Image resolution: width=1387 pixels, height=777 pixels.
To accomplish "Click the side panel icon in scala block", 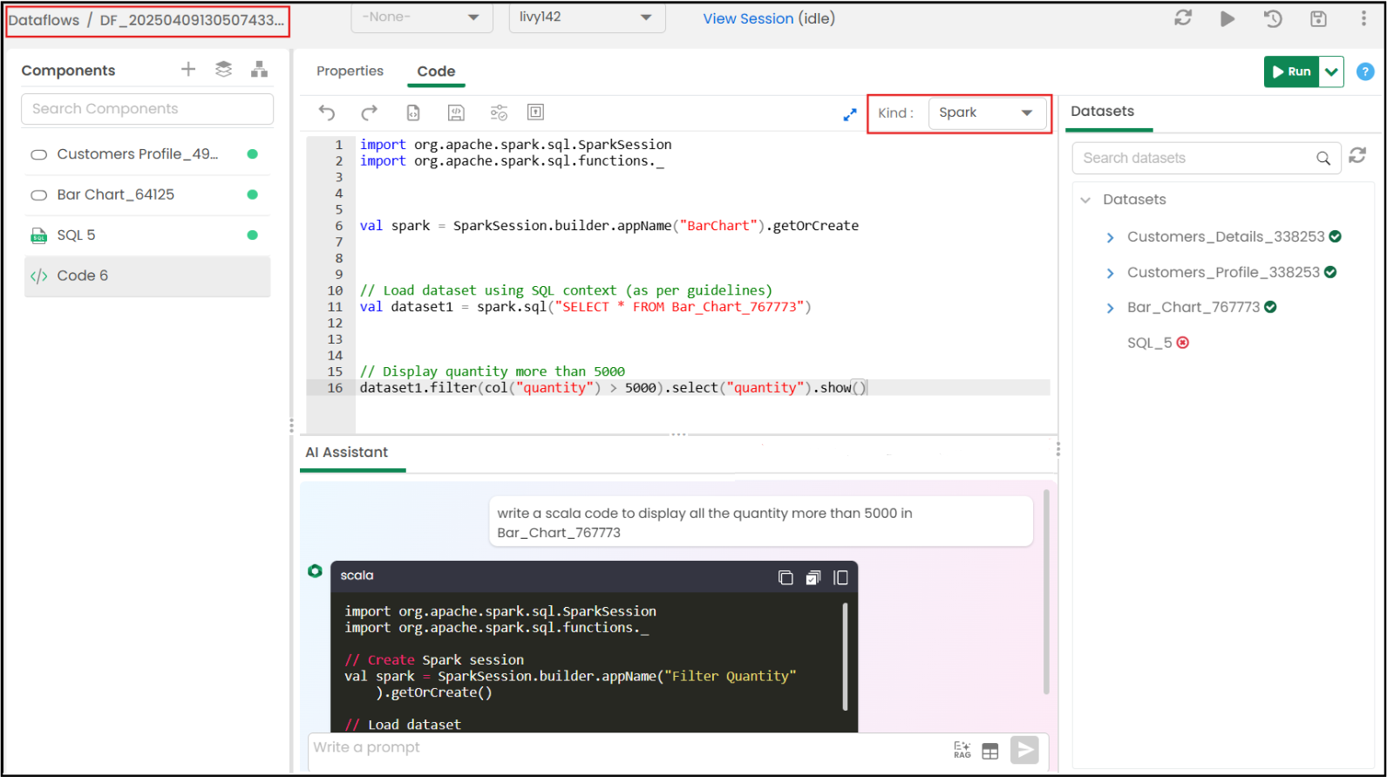I will click(840, 577).
